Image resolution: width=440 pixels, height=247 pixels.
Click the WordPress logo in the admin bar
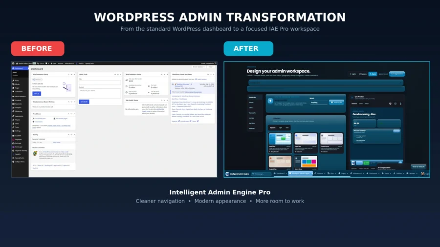13,63
